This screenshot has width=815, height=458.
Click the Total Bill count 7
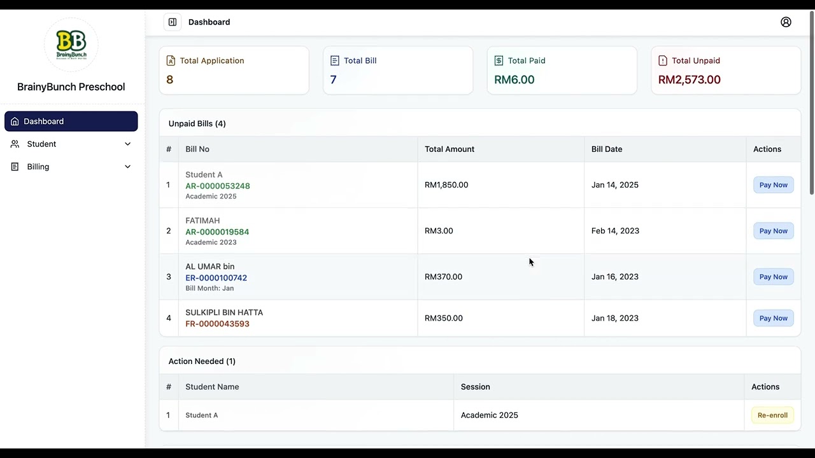coord(333,80)
